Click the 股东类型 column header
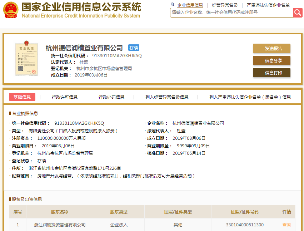The height and width of the screenshot is (231, 304). tap(119, 212)
